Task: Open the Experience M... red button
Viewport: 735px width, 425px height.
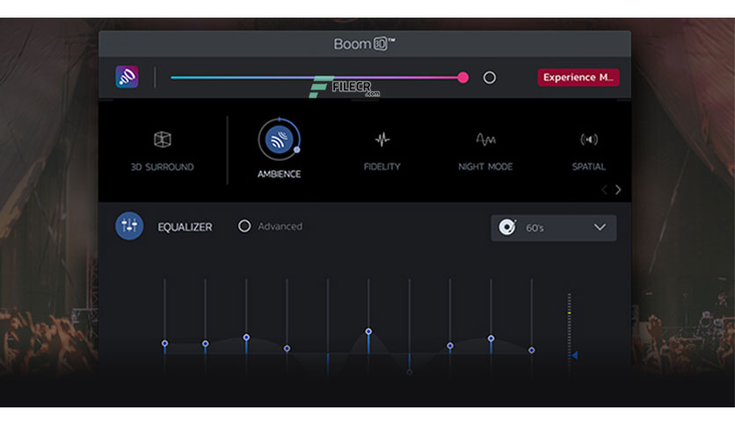Action: (x=578, y=77)
